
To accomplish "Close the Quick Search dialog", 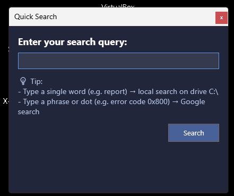I will click(221, 18).
